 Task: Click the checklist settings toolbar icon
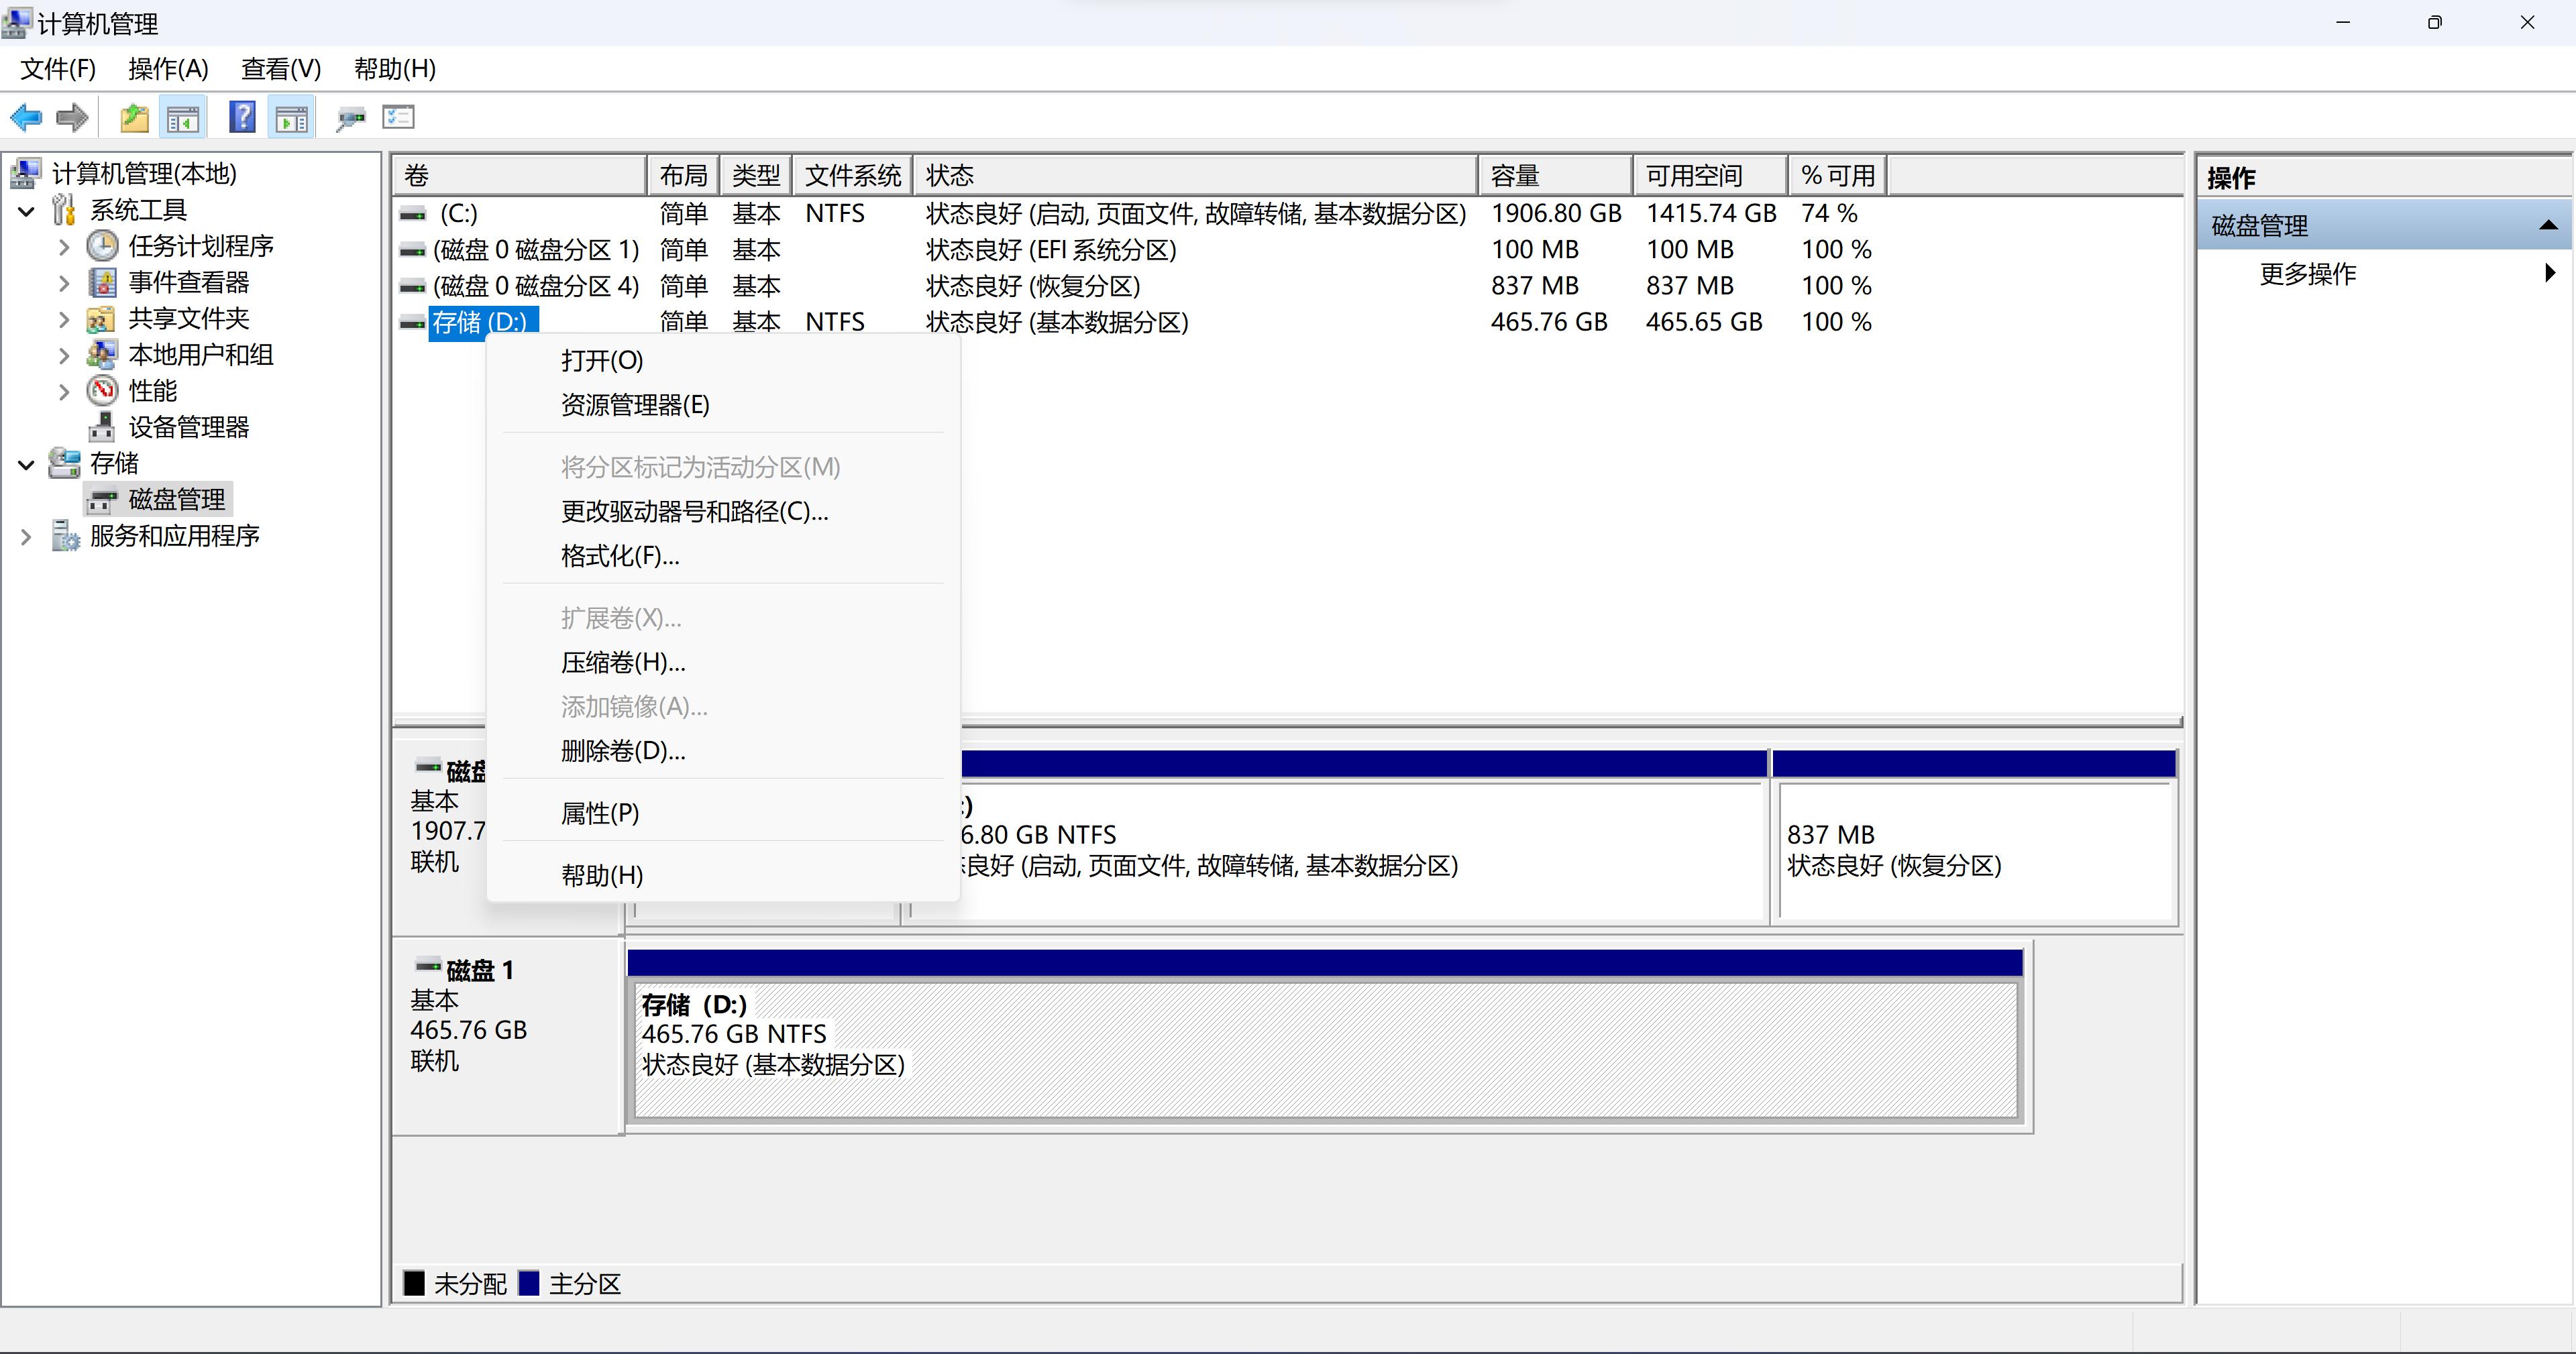(398, 118)
